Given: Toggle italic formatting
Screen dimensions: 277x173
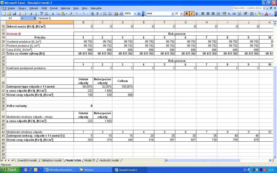Looking at the screenshot, I should (192, 14).
